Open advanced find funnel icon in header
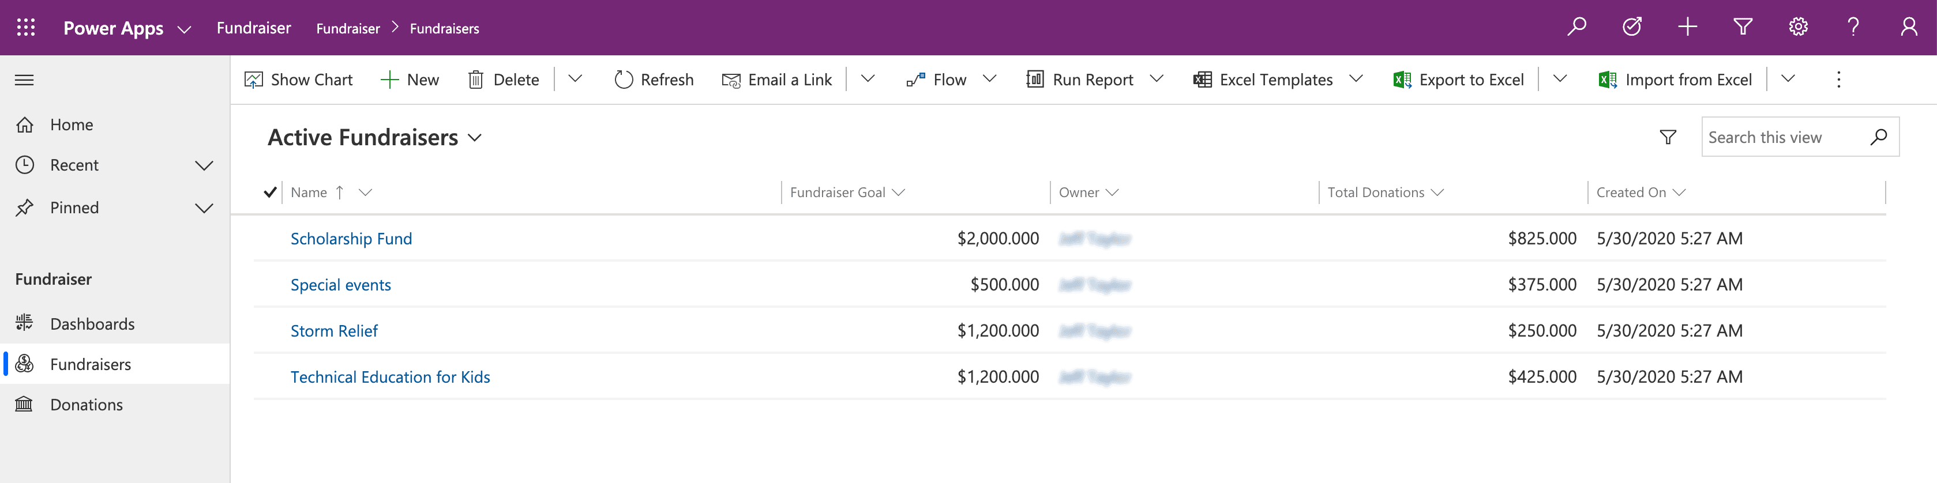Image resolution: width=1937 pixels, height=483 pixels. 1742,28
